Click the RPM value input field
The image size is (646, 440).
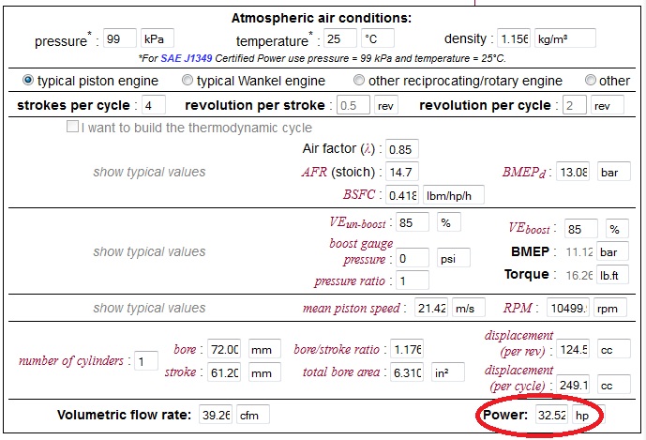(x=568, y=308)
